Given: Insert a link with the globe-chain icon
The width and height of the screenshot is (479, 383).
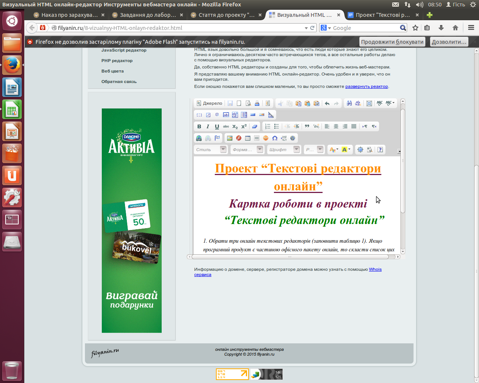Looking at the screenshot, I should [199, 138].
